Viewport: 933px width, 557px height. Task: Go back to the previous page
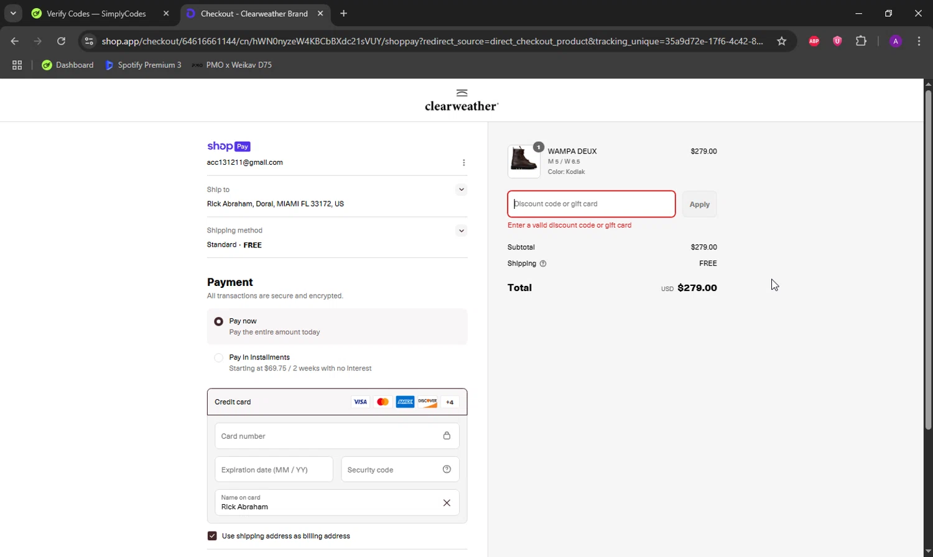coord(15,41)
